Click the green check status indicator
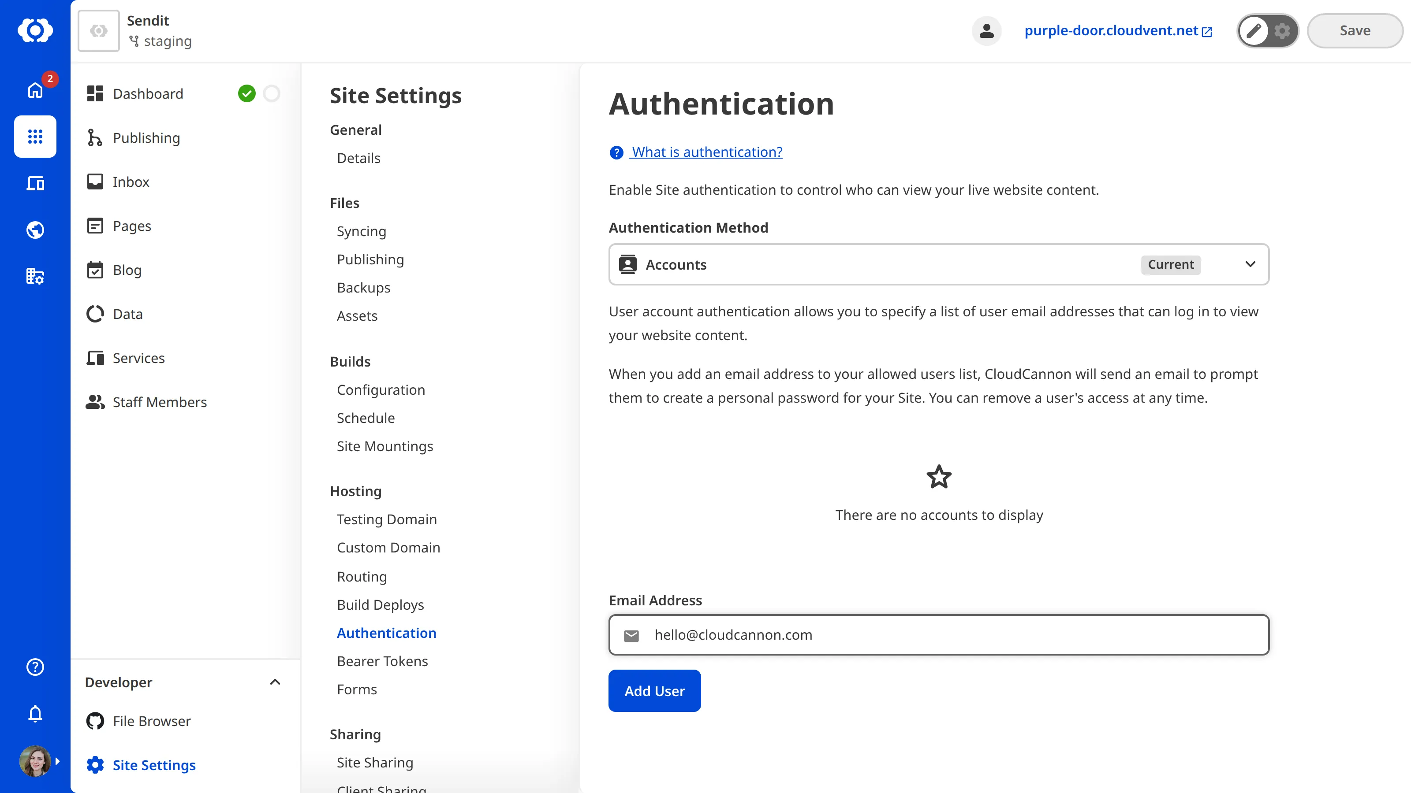The height and width of the screenshot is (793, 1411). click(x=246, y=93)
